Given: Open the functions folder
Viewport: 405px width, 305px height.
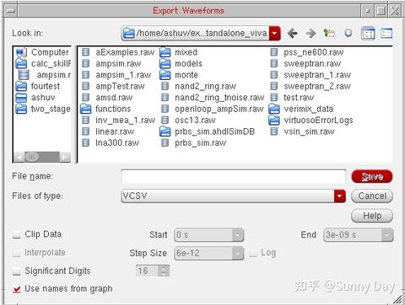Looking at the screenshot, I should (105, 109).
